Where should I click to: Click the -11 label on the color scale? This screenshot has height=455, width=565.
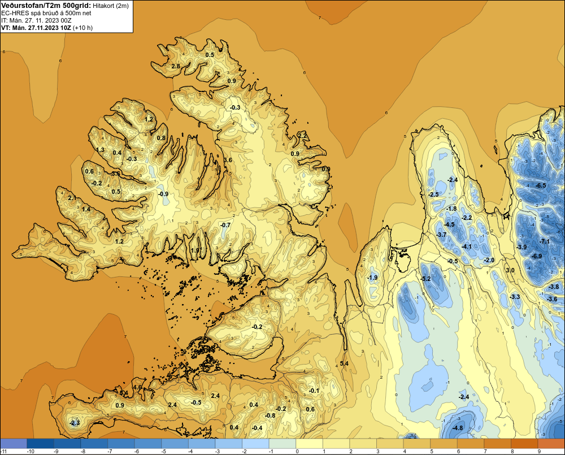pos(3,452)
